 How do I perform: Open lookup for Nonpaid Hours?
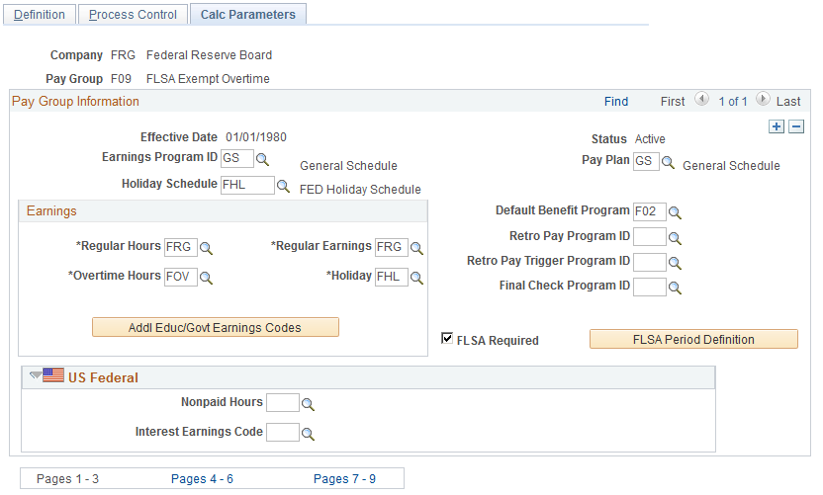308,404
